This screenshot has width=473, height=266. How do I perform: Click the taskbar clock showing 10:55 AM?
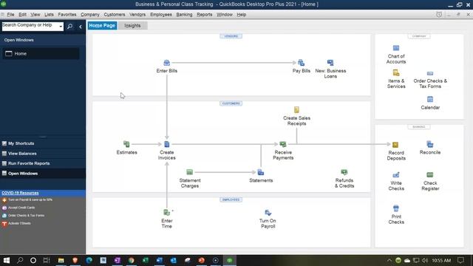441,260
